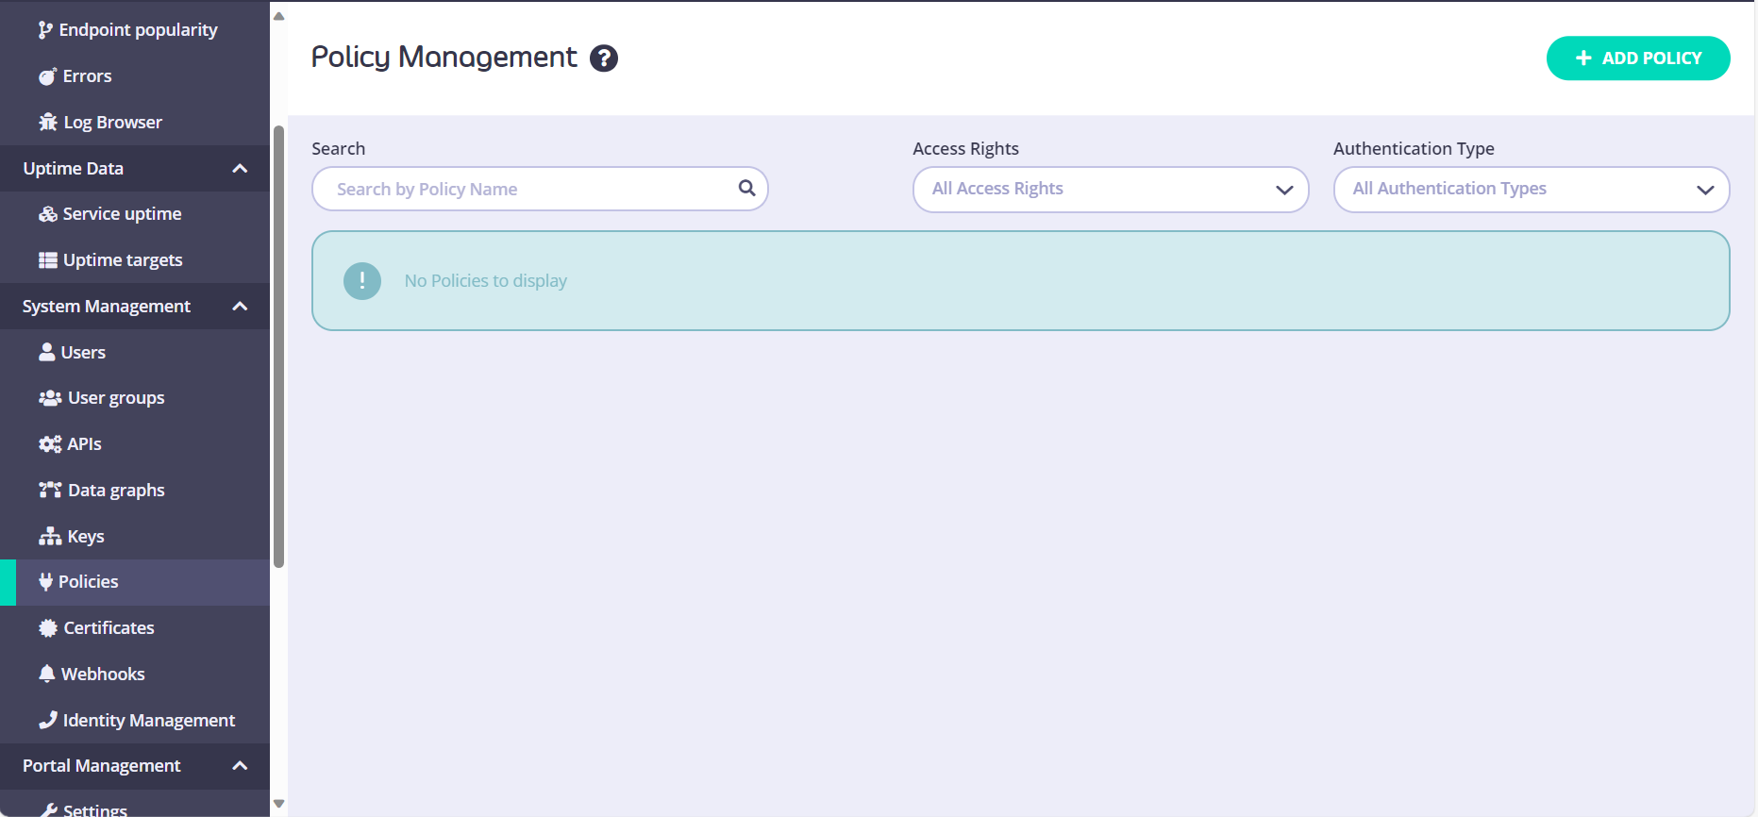The image size is (1758, 817).
Task: Collapse the Portal Management section
Action: coord(240,766)
